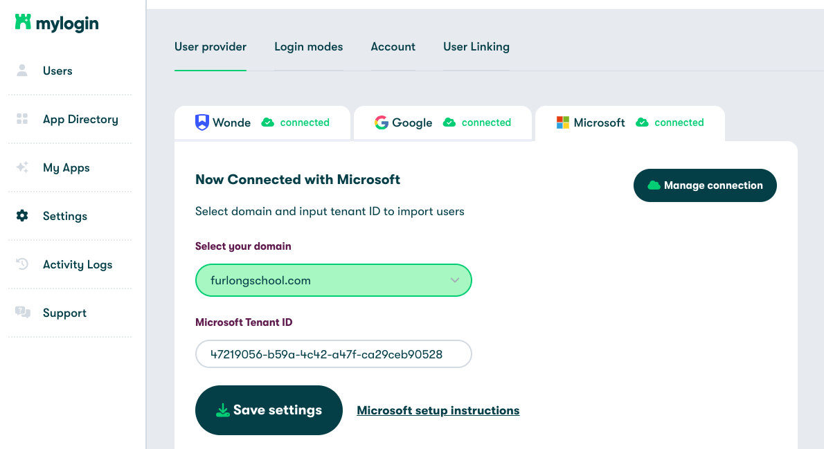Screen dimensions: 824x449
Task: Click the cloud icon in Manage connection
Action: [654, 185]
